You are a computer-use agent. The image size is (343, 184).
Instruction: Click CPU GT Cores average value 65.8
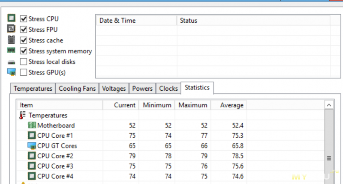pos(238,146)
